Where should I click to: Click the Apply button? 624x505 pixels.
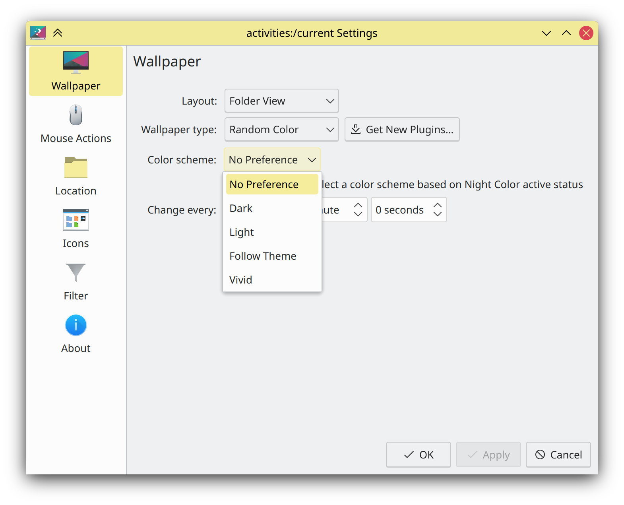(x=488, y=455)
